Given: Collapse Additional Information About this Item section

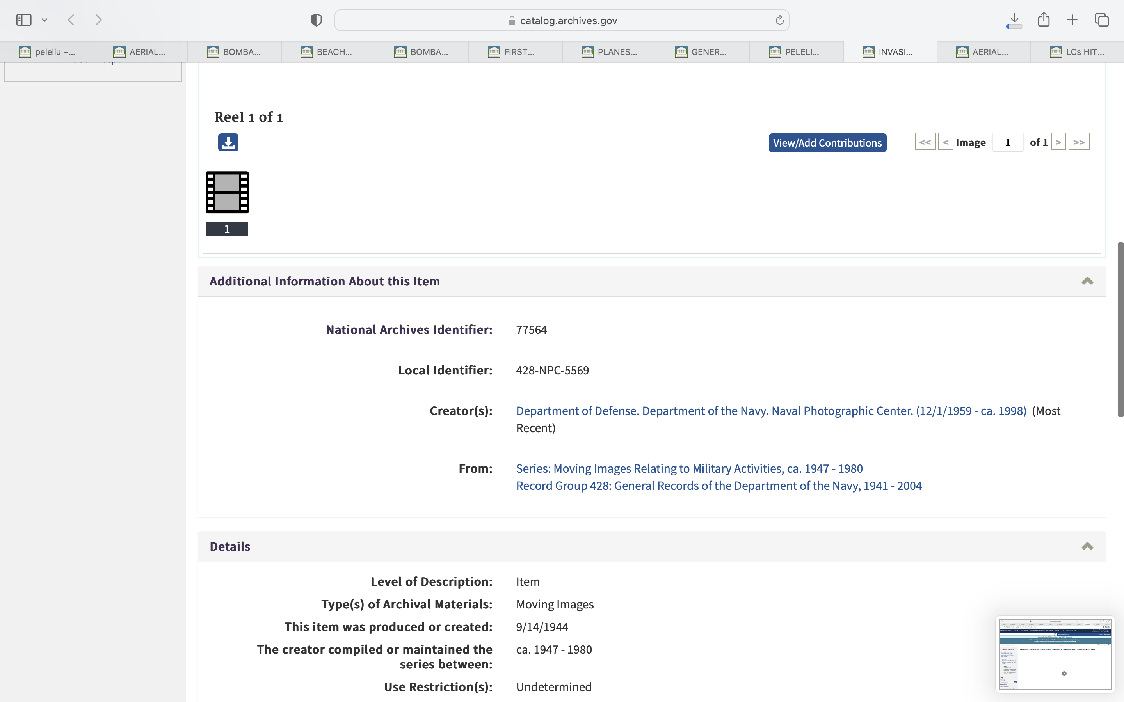Looking at the screenshot, I should [x=1087, y=281].
